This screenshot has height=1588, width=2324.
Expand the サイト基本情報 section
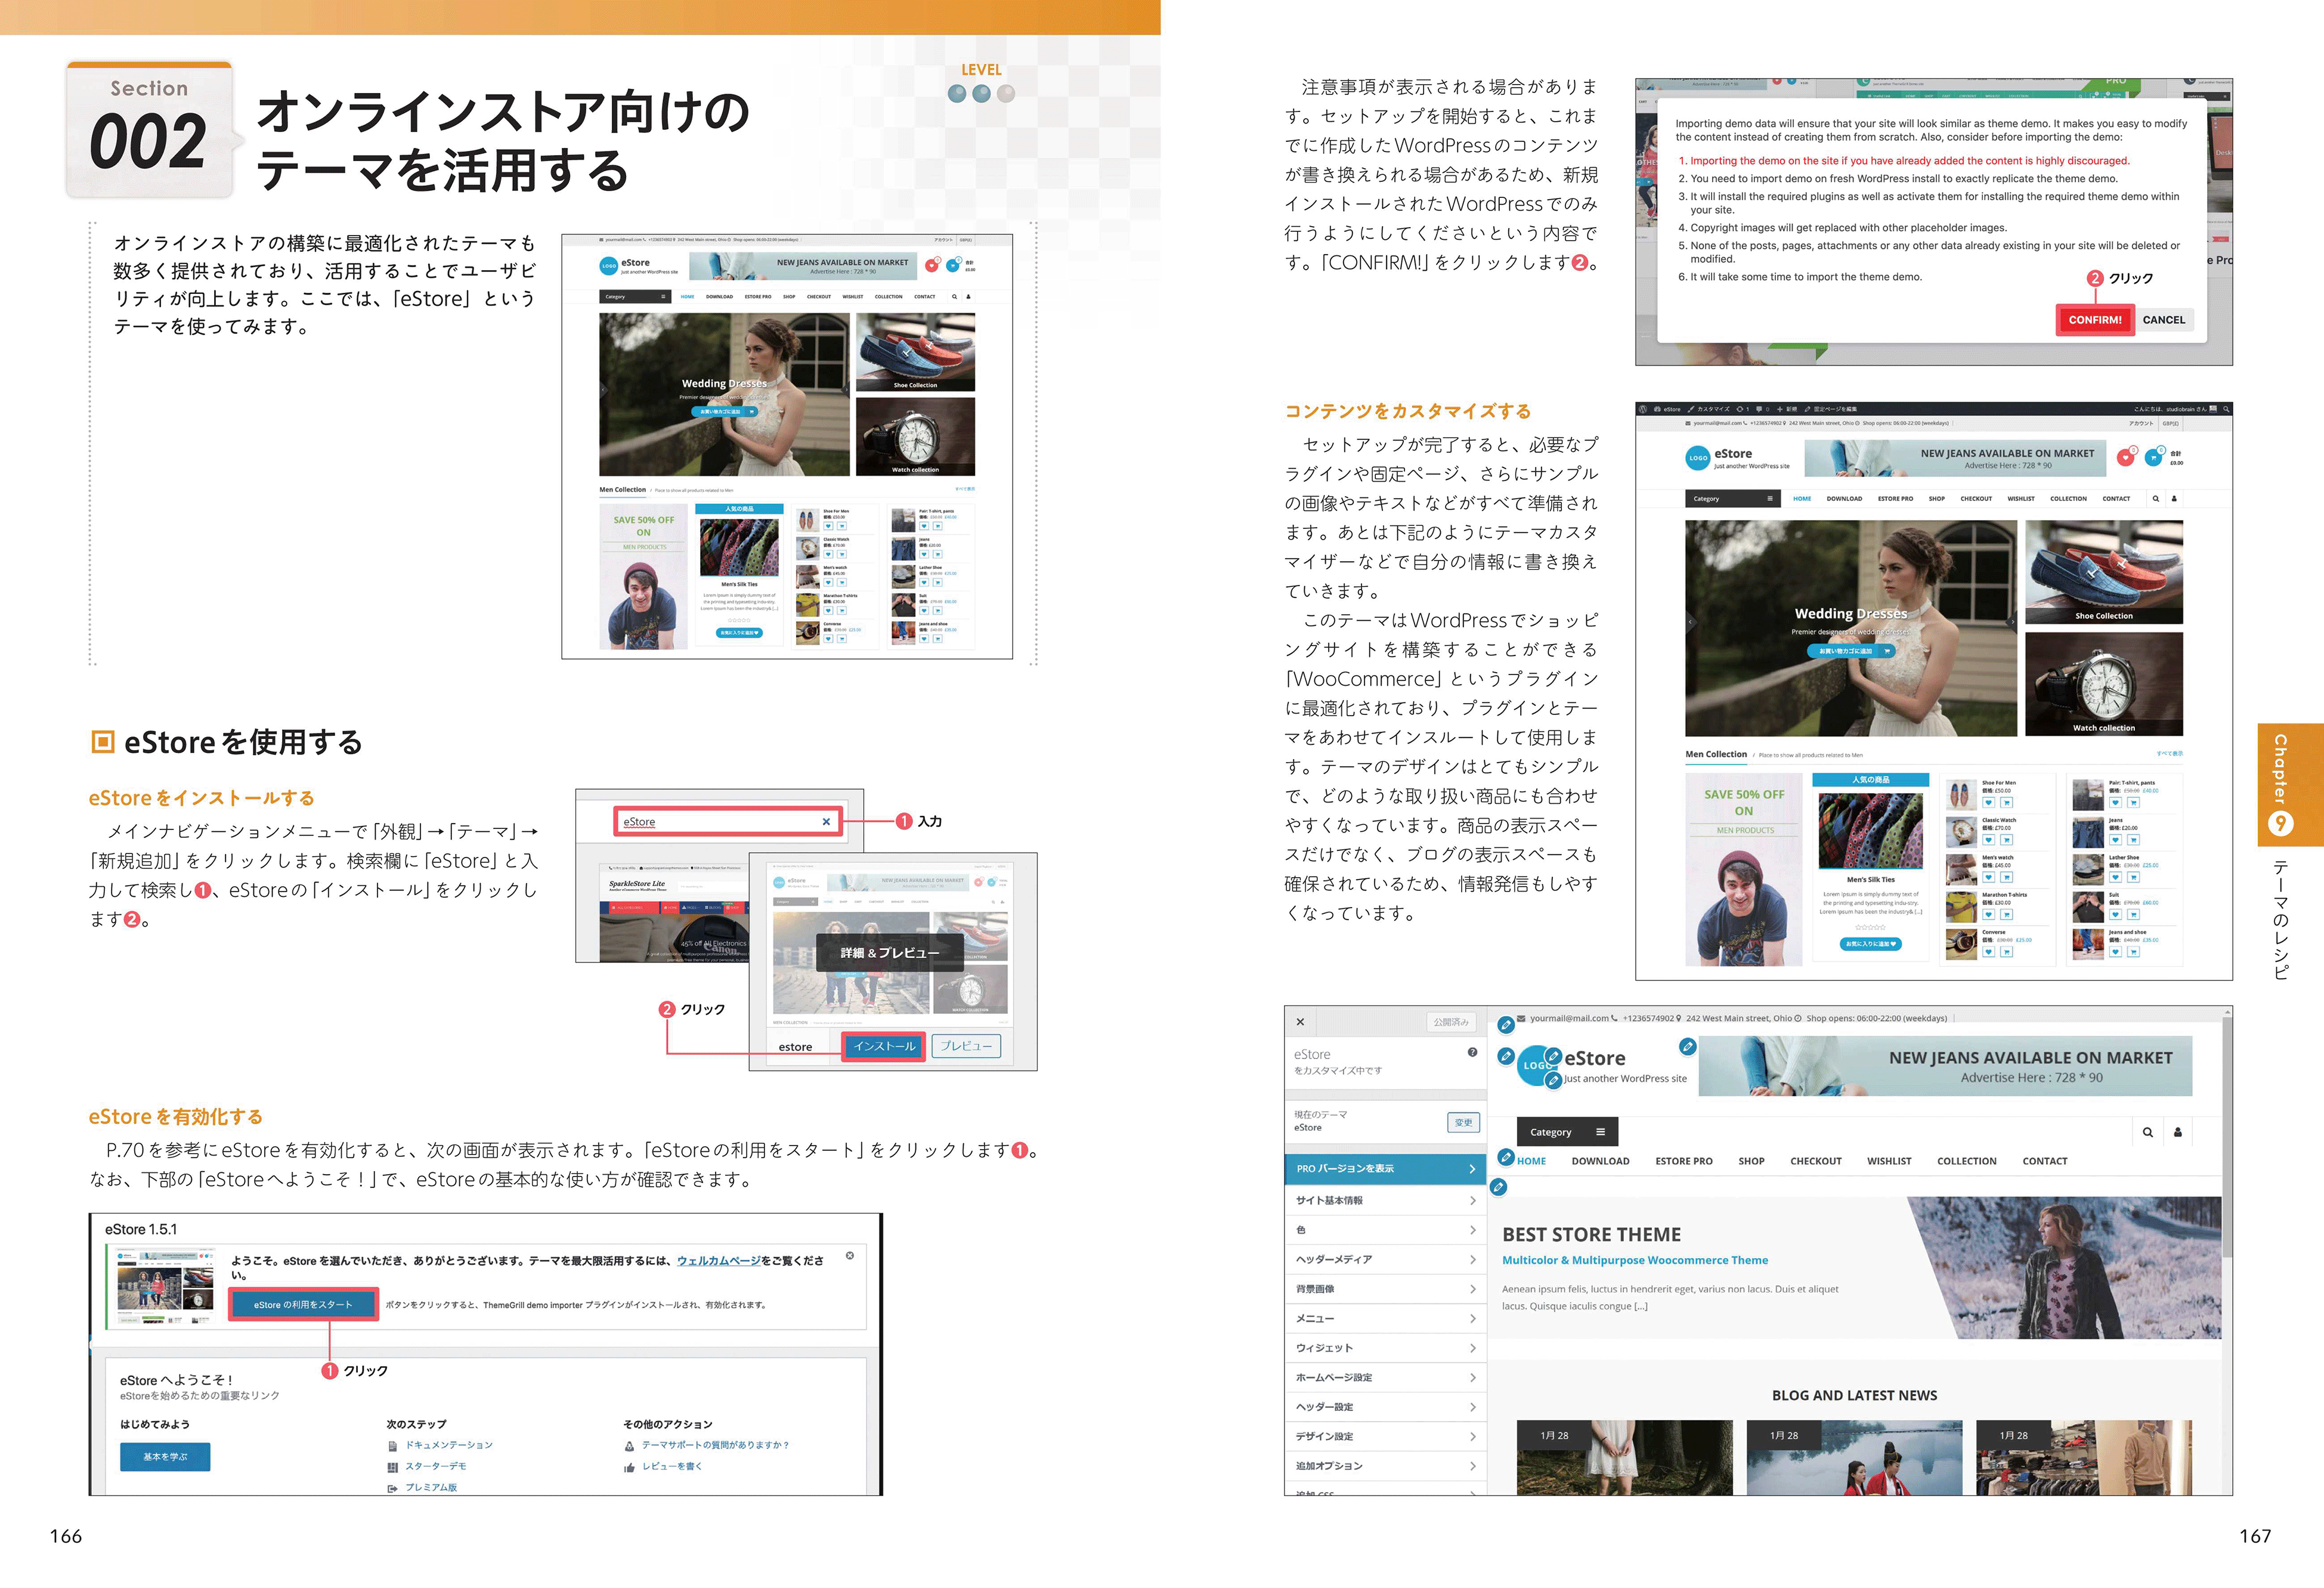[1385, 1200]
